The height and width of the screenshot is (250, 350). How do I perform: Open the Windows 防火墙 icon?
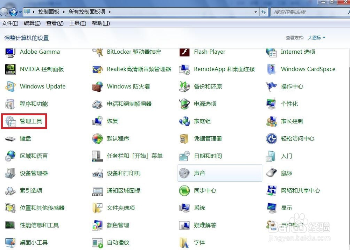coord(98,86)
